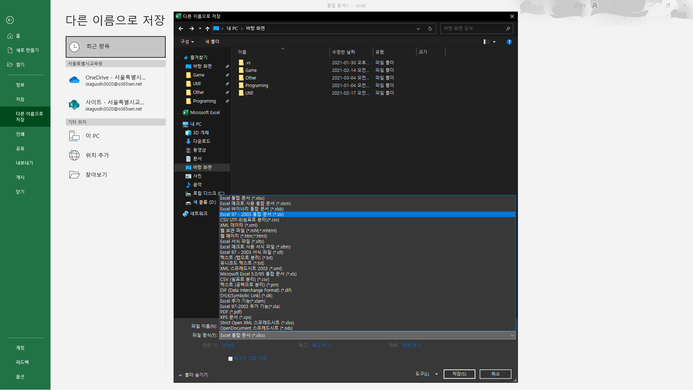The width and height of the screenshot is (693, 390).
Task: Sort by 이름 column header
Action: [x=283, y=52]
